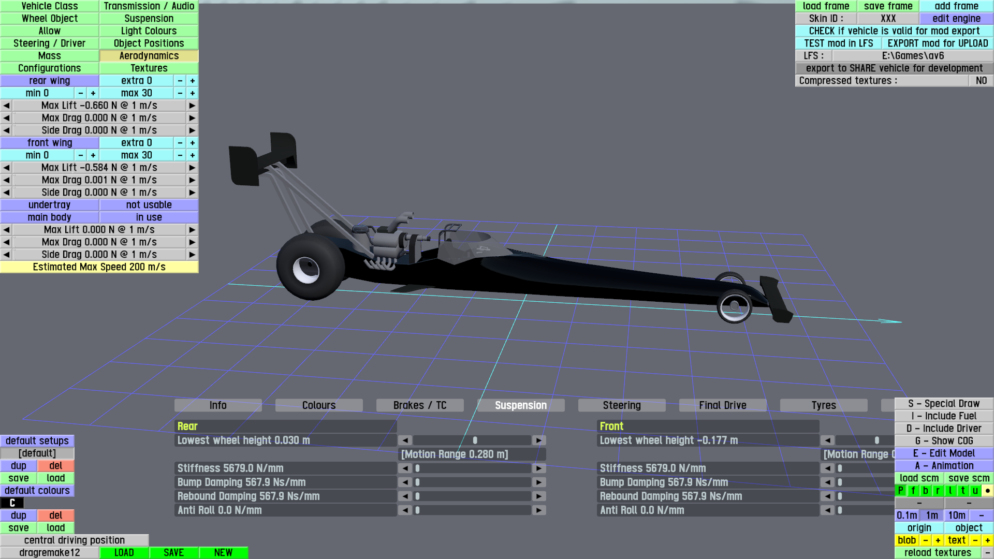Increase blob size with plus button
This screenshot has width=994, height=559.
click(938, 540)
